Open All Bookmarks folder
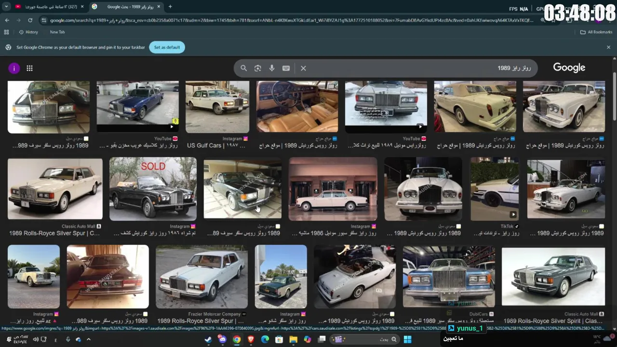This screenshot has height=347, width=617. (x=596, y=32)
